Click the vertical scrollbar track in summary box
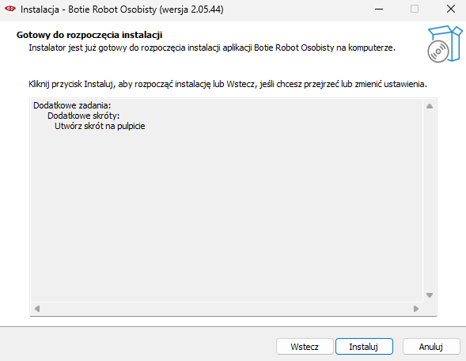Image resolution: width=466 pixels, height=361 pixels. [x=430, y=200]
